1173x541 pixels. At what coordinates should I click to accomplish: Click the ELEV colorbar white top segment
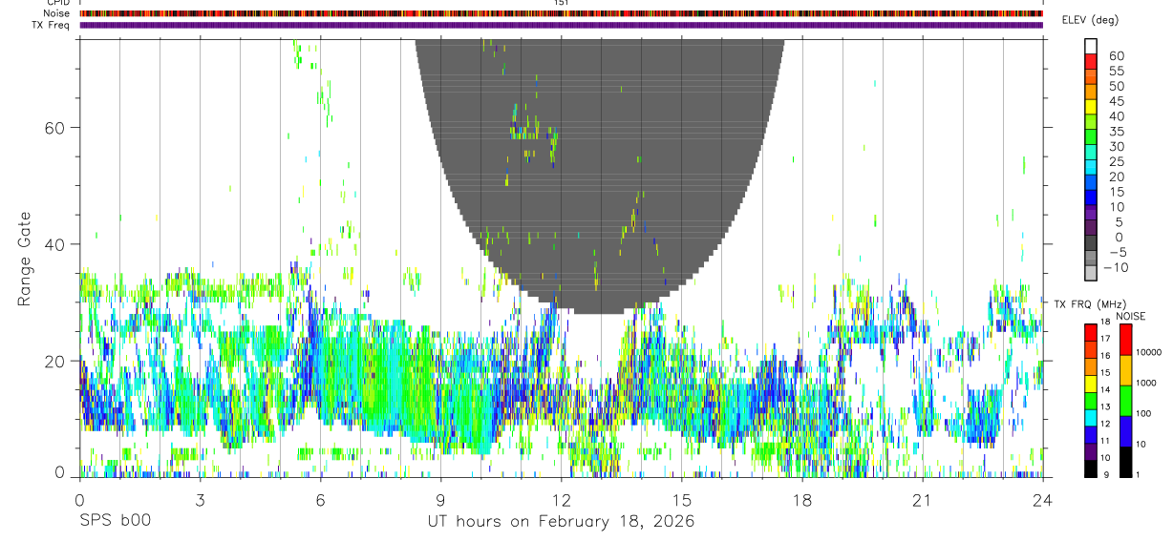pyautogui.click(x=1091, y=47)
